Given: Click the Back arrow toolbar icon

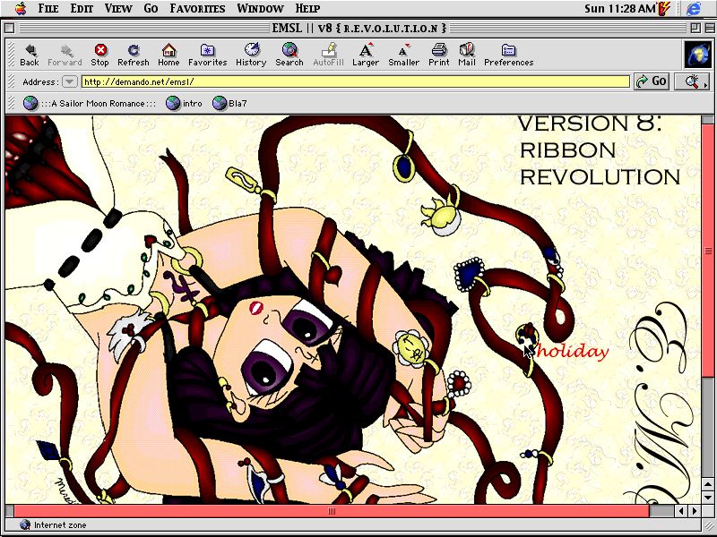Looking at the screenshot, I should coord(30,53).
